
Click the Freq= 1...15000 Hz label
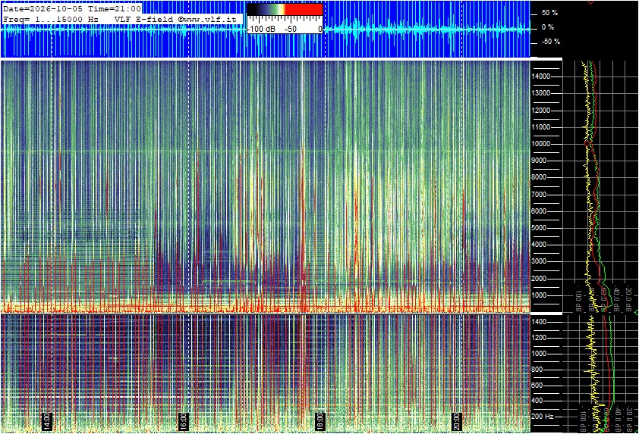[51, 19]
